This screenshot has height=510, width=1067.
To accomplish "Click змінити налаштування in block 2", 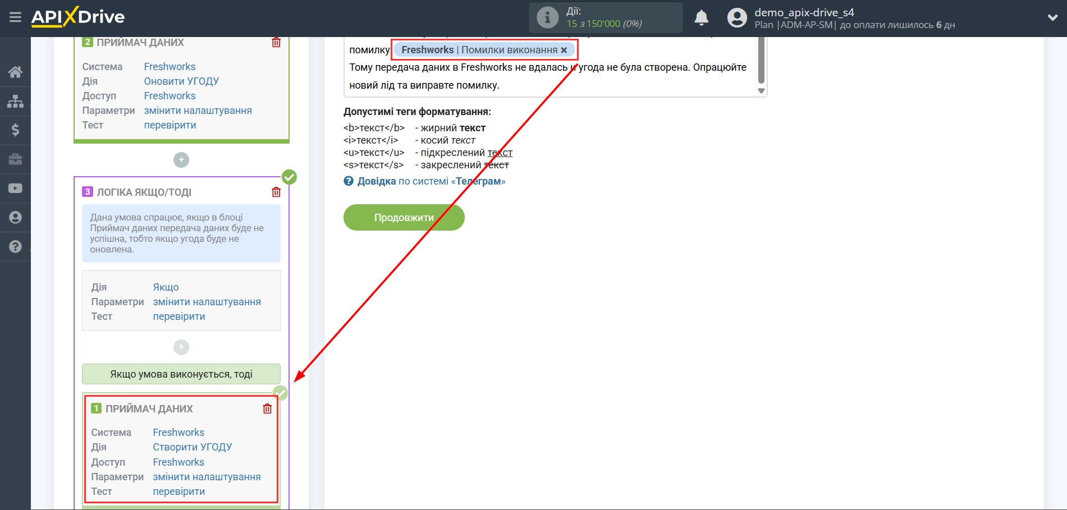I will (x=198, y=111).
